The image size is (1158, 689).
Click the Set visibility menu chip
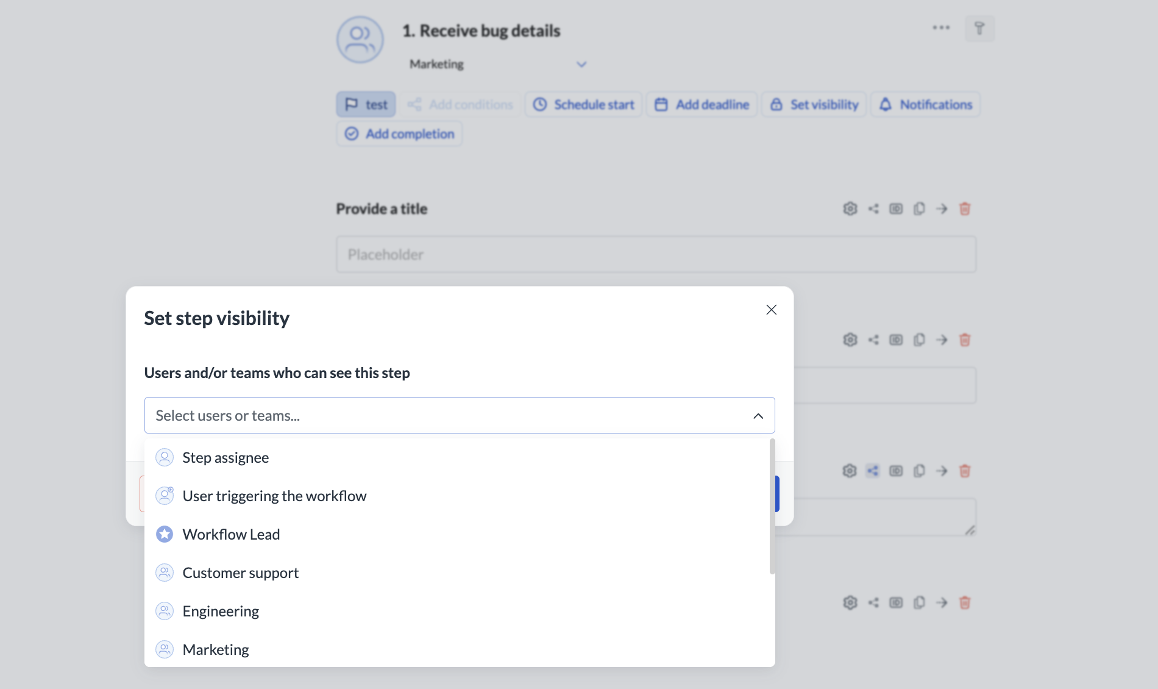click(x=814, y=104)
